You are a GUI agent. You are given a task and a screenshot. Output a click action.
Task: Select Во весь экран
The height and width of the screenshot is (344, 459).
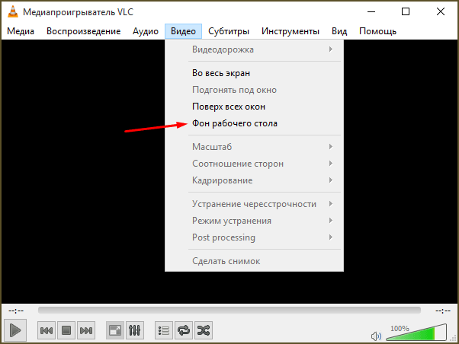[254, 73]
